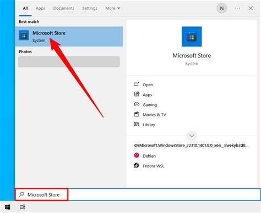Switch to the Documents search tab
Image resolution: width=261 pixels, height=213 pixels.
[x=64, y=8]
